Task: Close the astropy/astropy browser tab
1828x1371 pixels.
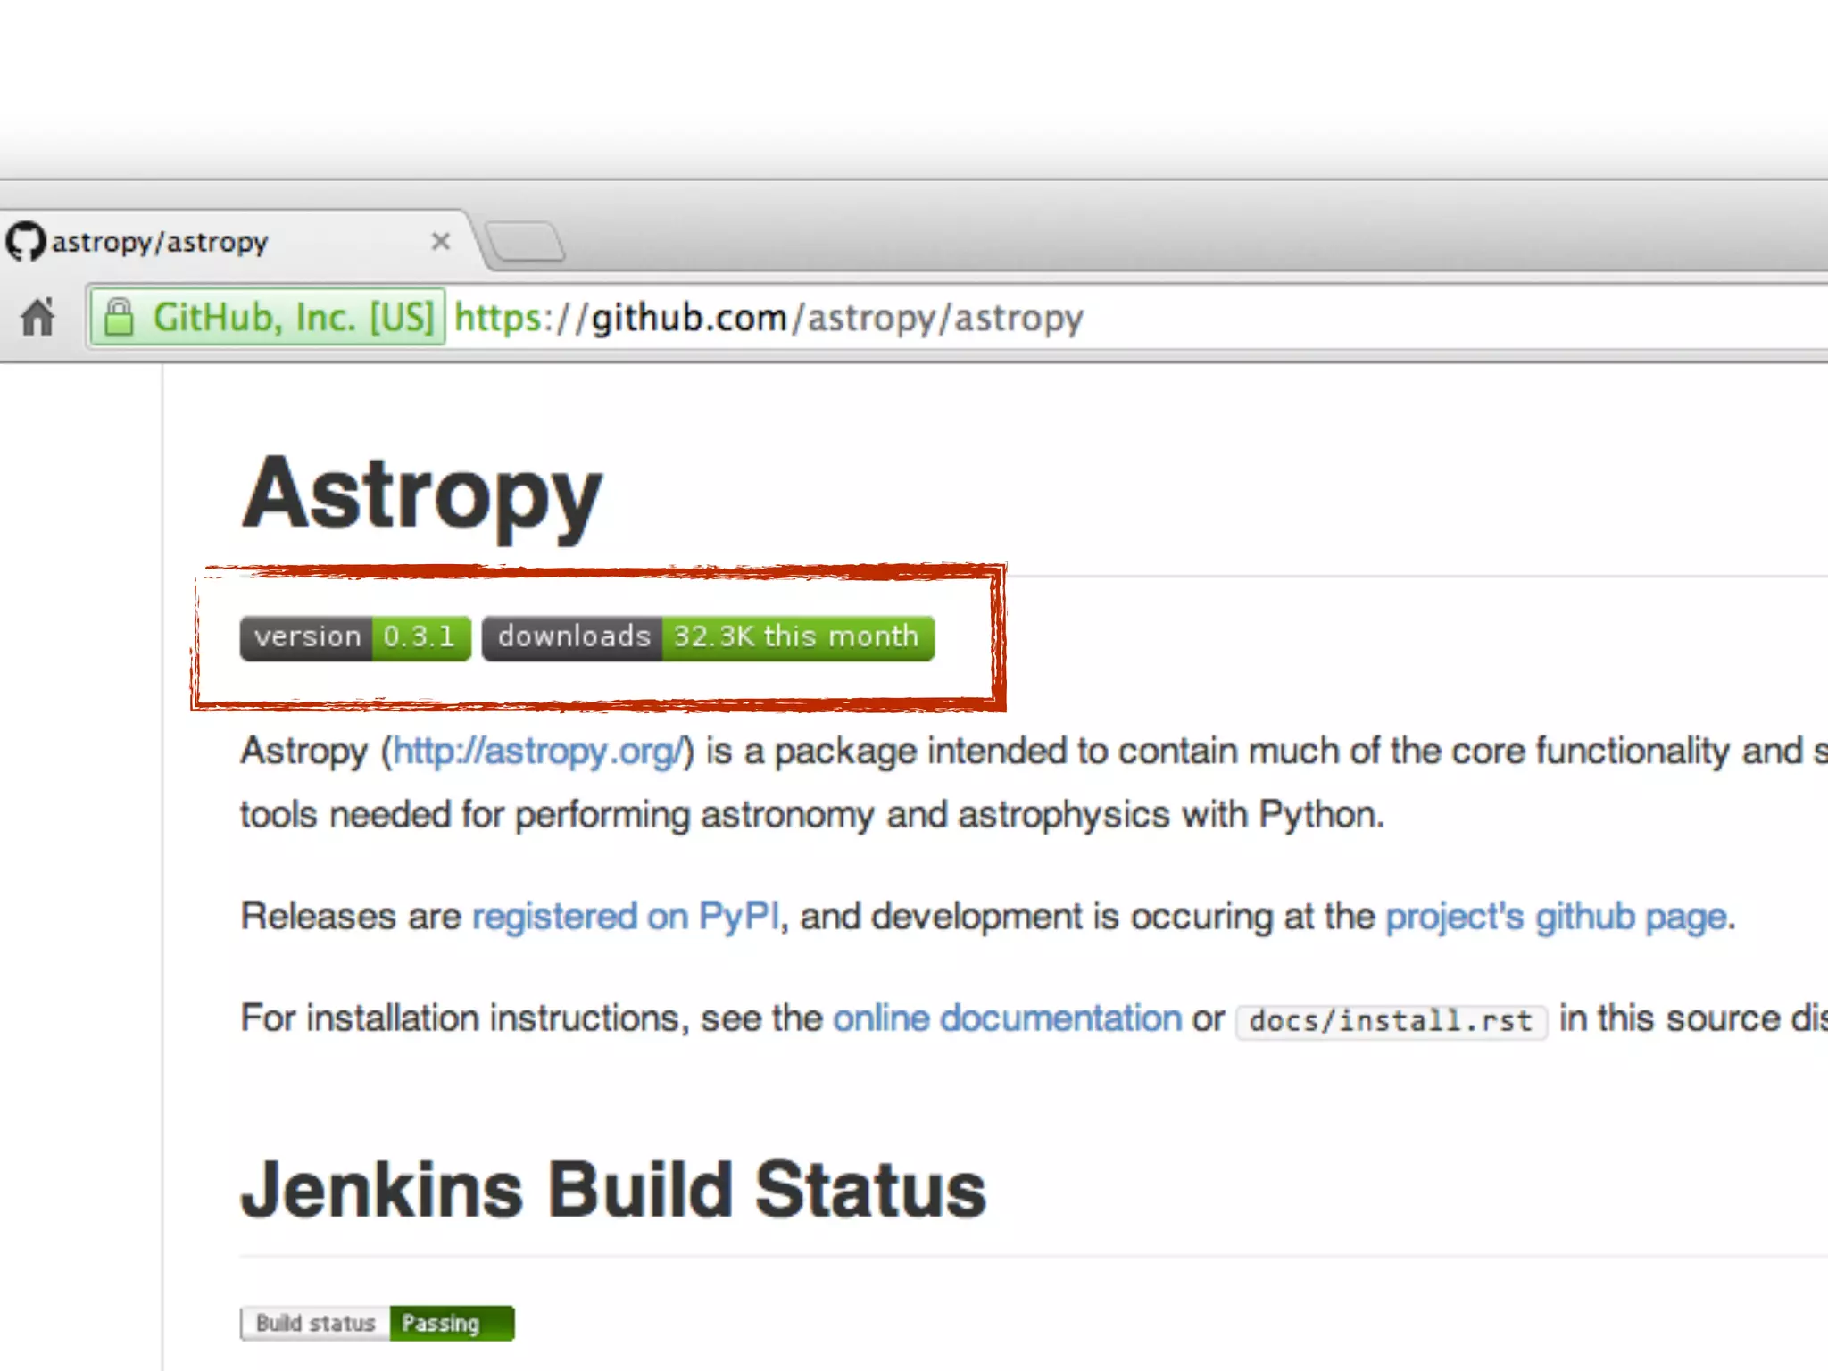Action: tap(440, 242)
